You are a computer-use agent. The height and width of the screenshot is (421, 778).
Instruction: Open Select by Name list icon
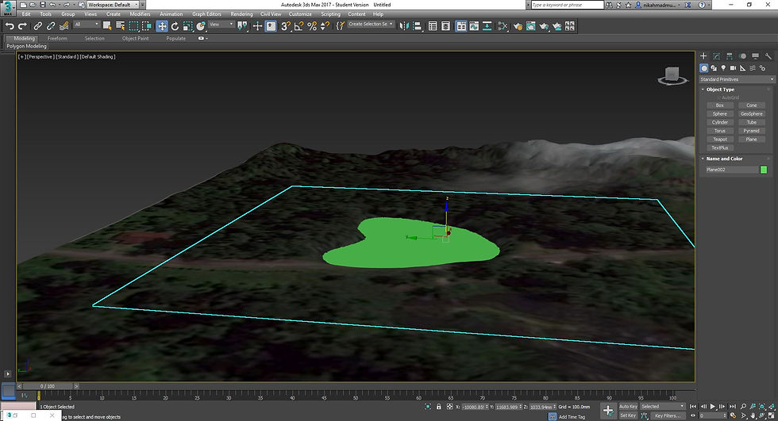click(120, 25)
